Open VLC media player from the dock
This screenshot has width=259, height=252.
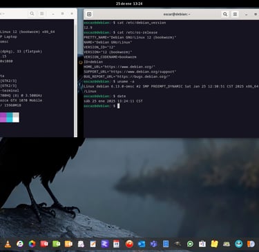8,244
